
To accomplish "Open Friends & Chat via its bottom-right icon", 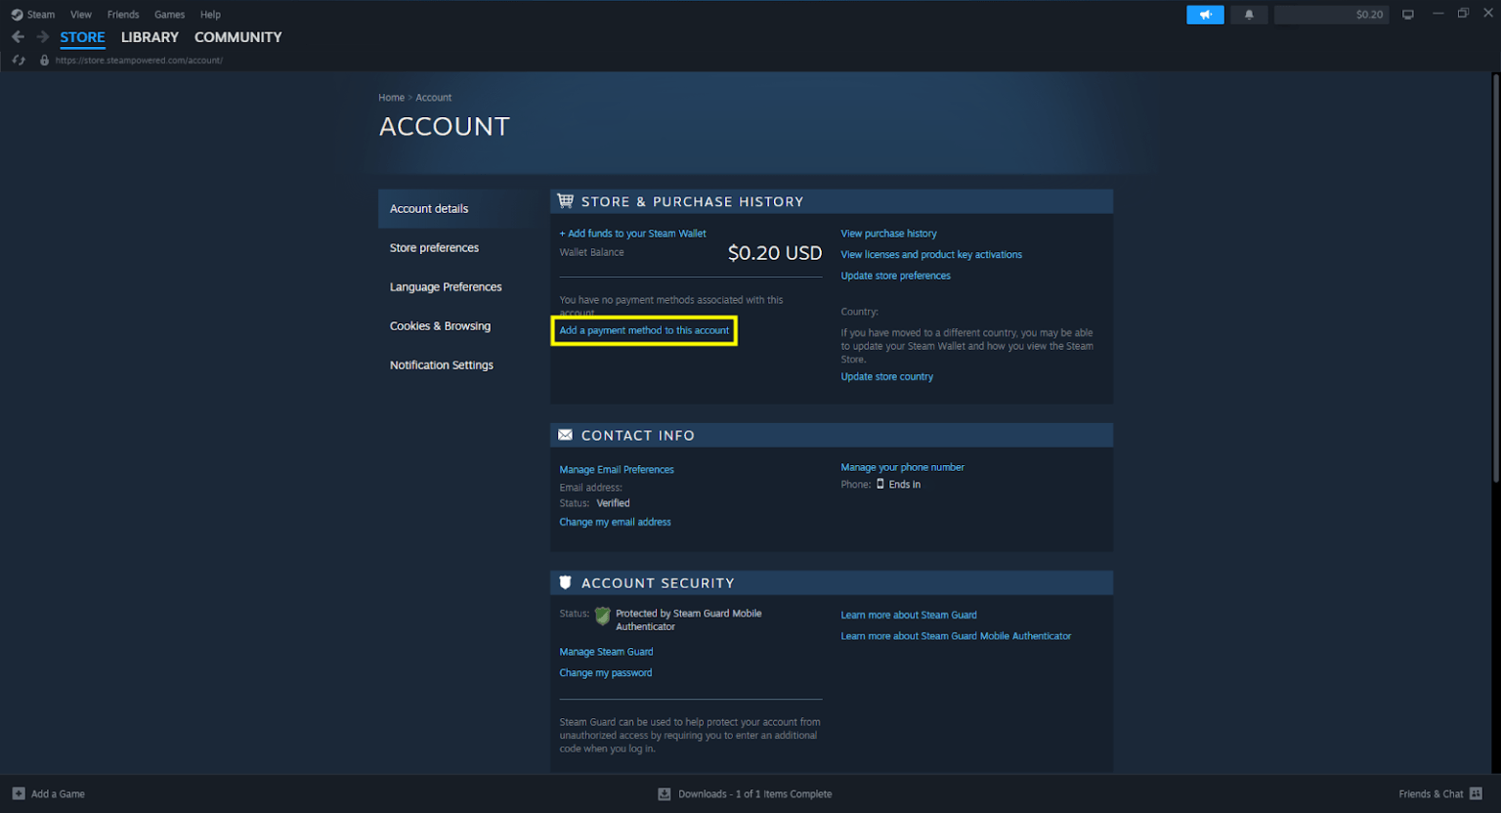I will tap(1474, 793).
